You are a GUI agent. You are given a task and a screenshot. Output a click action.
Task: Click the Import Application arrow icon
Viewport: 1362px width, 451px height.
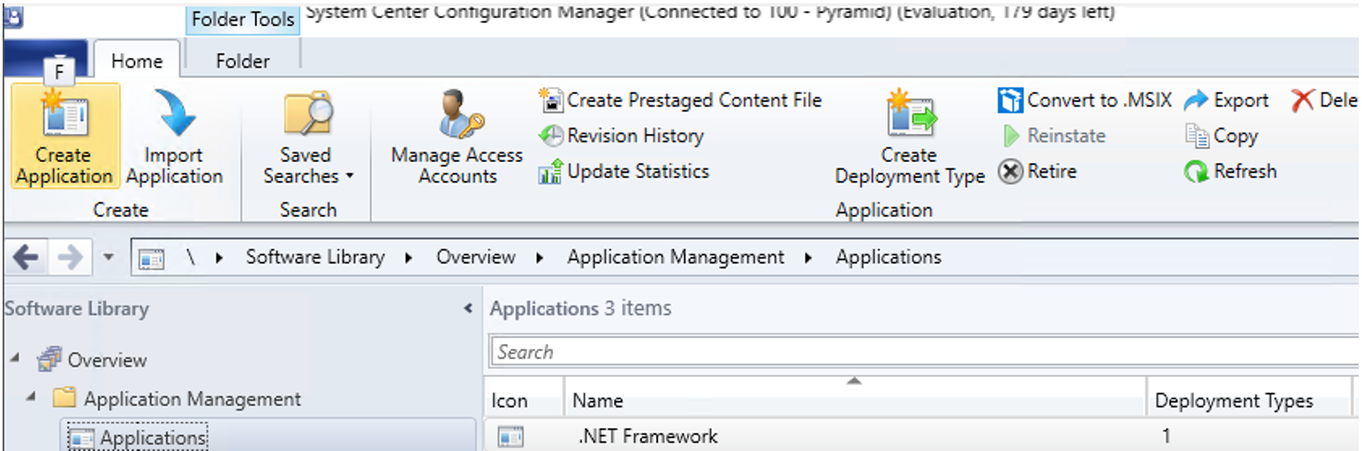(x=174, y=112)
